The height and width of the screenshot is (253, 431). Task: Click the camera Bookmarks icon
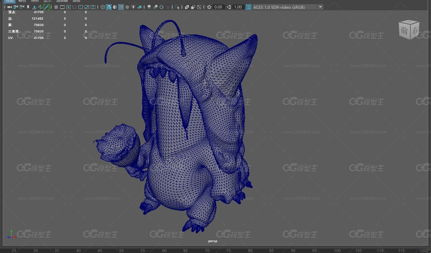pos(28,7)
